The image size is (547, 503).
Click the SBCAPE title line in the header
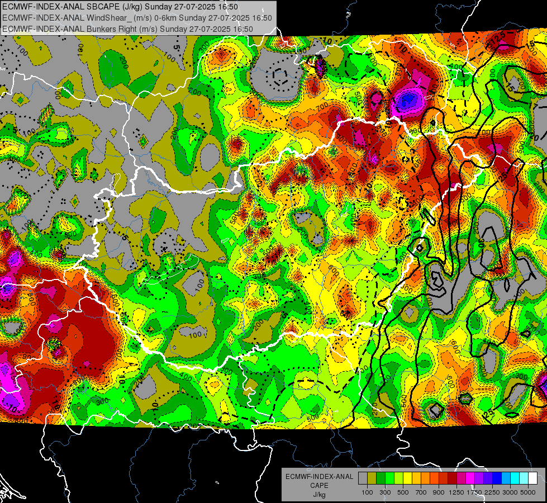(x=120, y=7)
